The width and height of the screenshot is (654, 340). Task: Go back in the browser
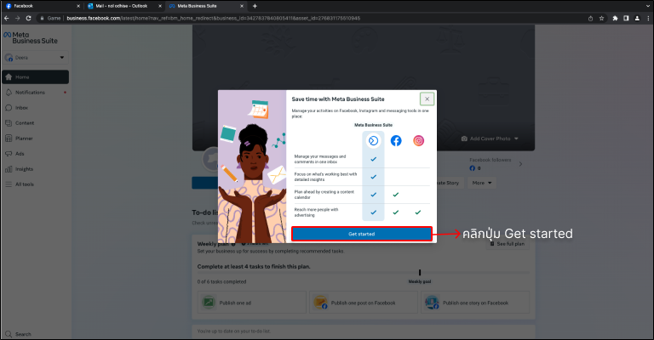[x=6, y=18]
